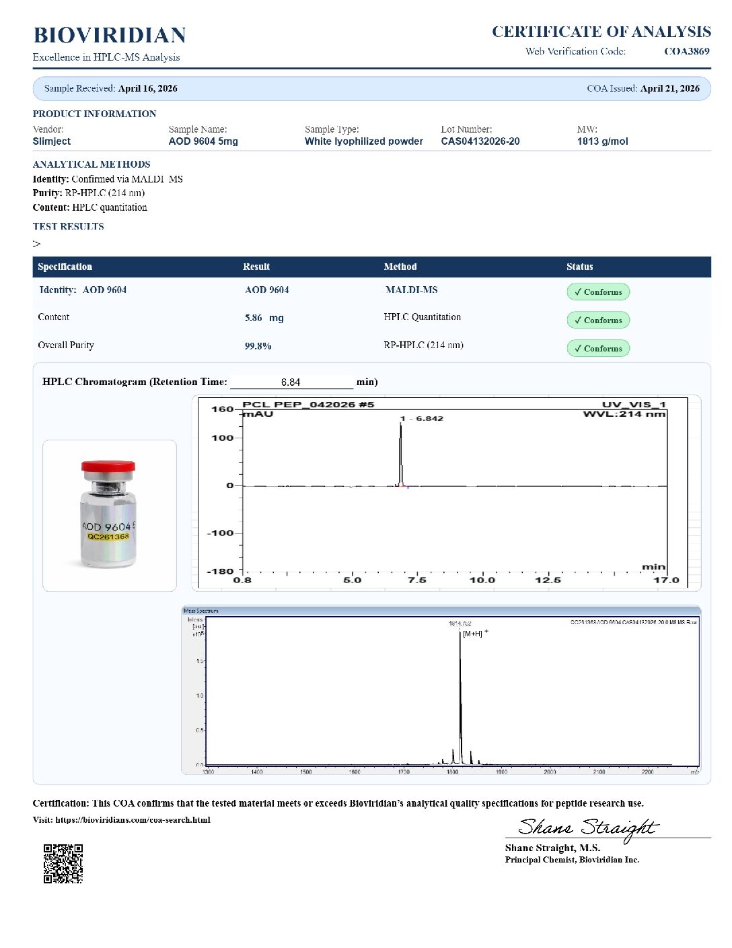Click the content result 5.86 mg
This screenshot has height=948, width=732.
[264, 318]
